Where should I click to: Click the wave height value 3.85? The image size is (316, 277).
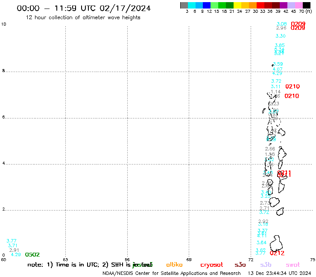[x=280, y=45]
